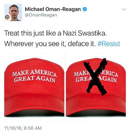
Task: Click the blue verified checkmark badge
Action: coord(85,9)
